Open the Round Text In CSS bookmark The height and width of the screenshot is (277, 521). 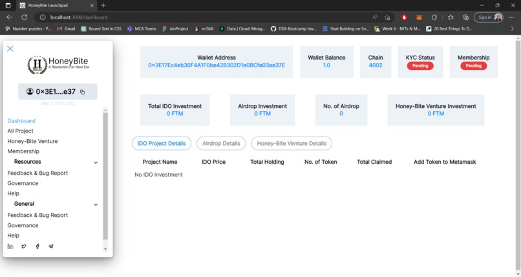coord(101,29)
